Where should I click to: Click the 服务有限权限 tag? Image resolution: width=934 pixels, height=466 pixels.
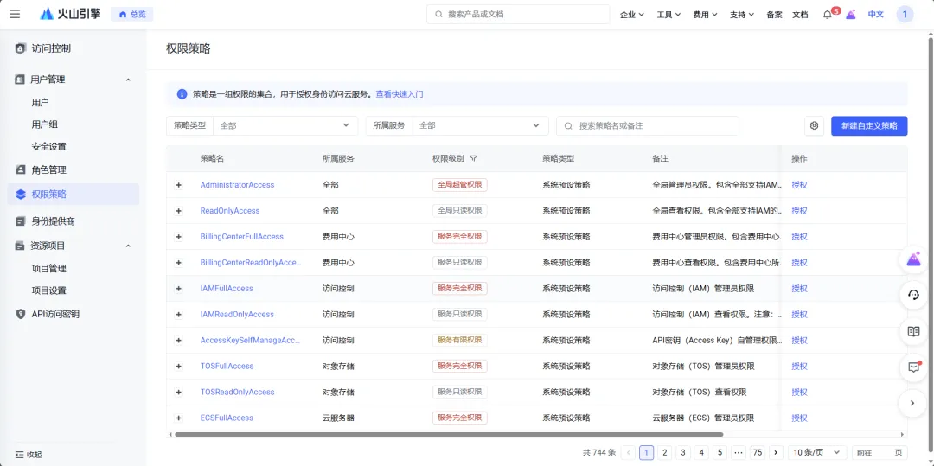click(460, 341)
